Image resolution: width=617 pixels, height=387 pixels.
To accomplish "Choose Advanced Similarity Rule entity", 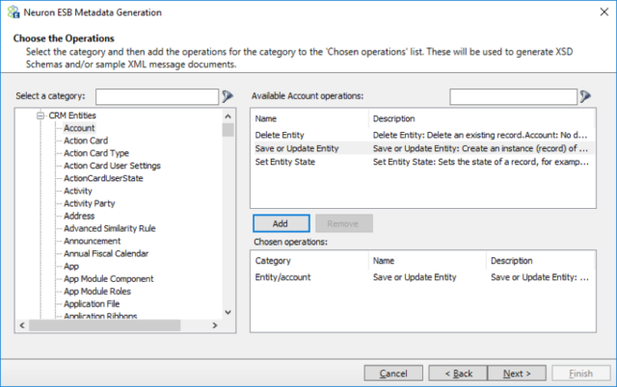I will pyautogui.click(x=110, y=229).
